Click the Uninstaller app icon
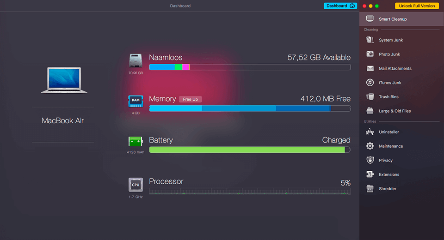The height and width of the screenshot is (240, 444). [370, 132]
